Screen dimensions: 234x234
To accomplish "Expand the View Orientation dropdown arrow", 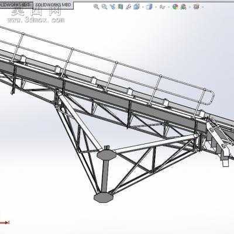I will 143,7.
